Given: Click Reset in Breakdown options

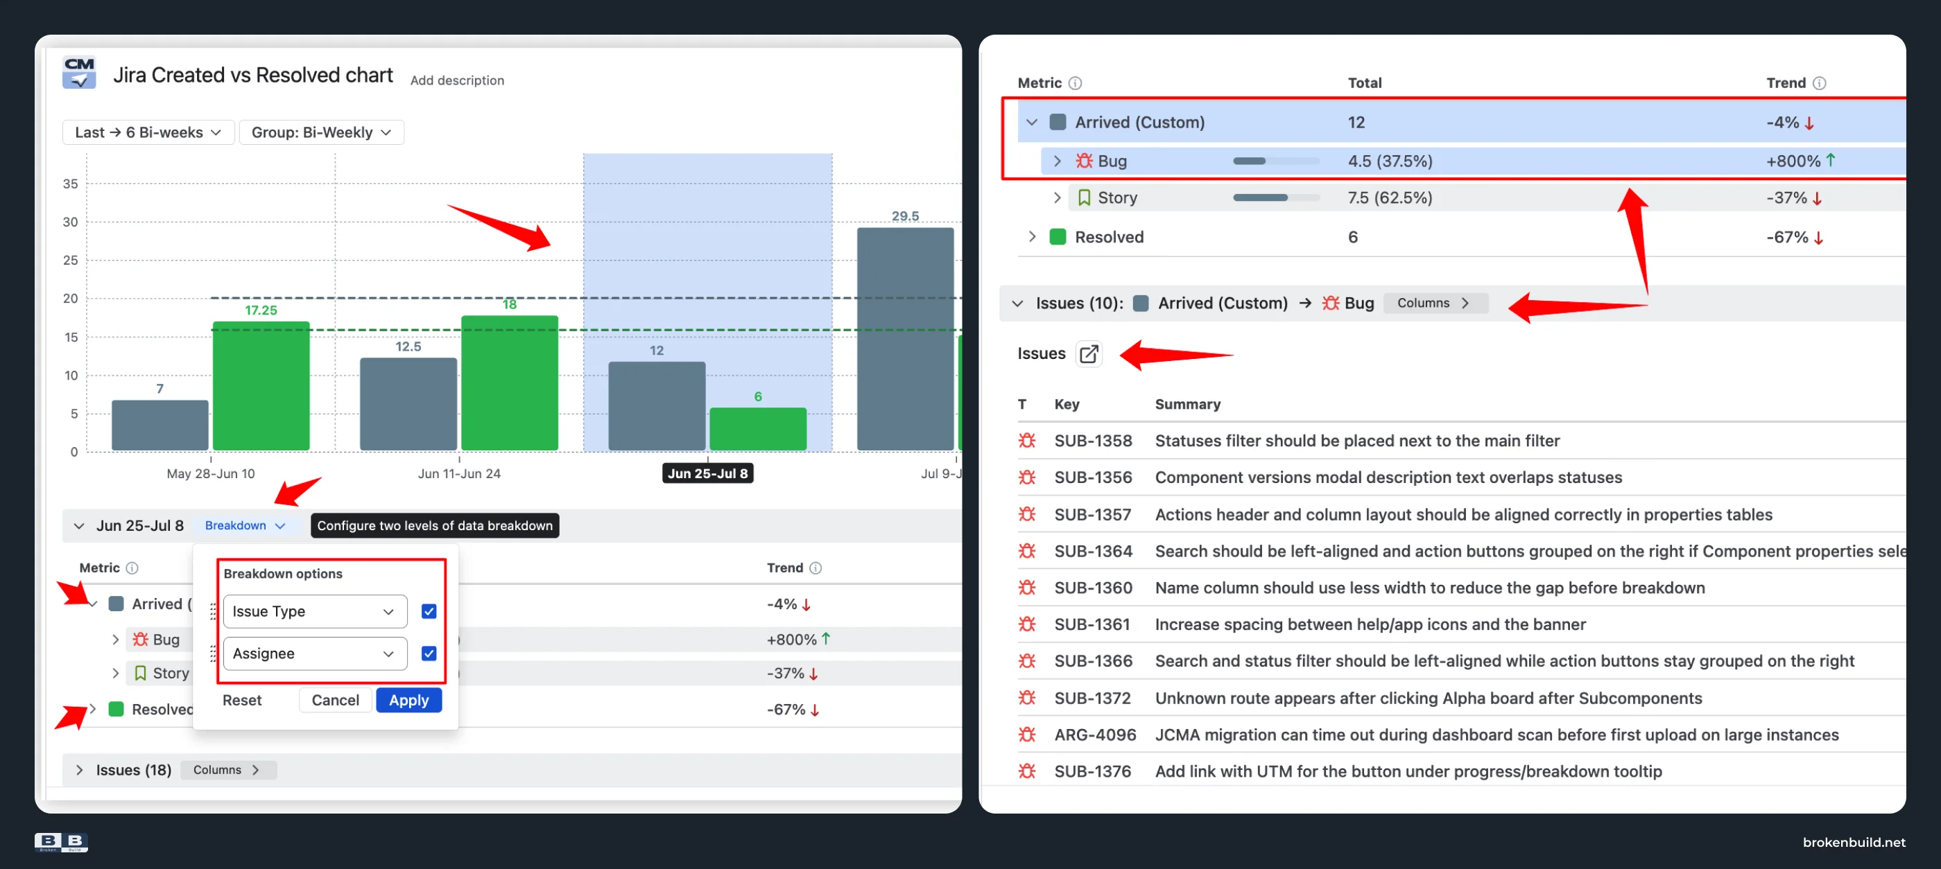Looking at the screenshot, I should [x=242, y=700].
